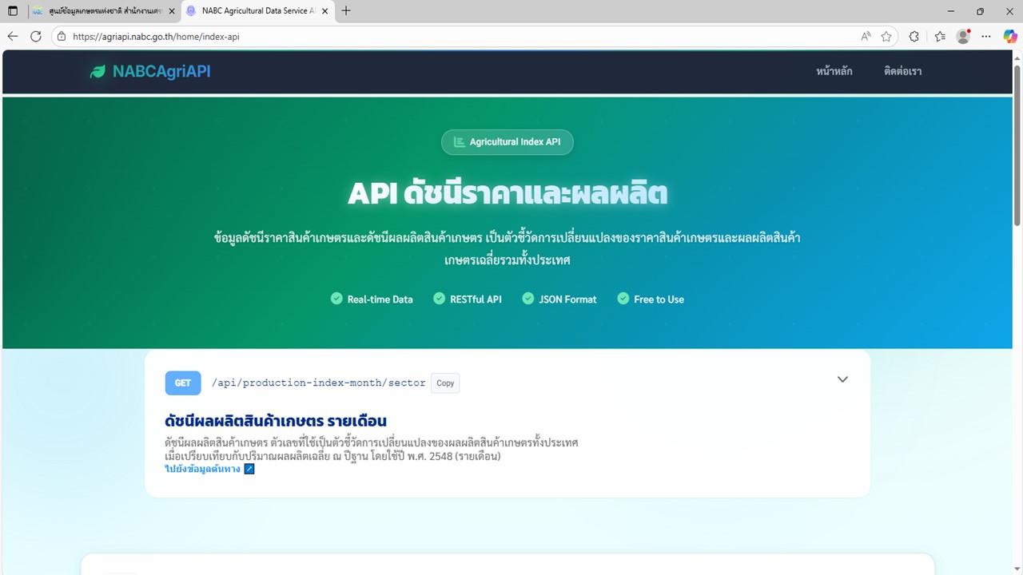Expand the production-index-month endpoint details chevron

pyautogui.click(x=842, y=379)
